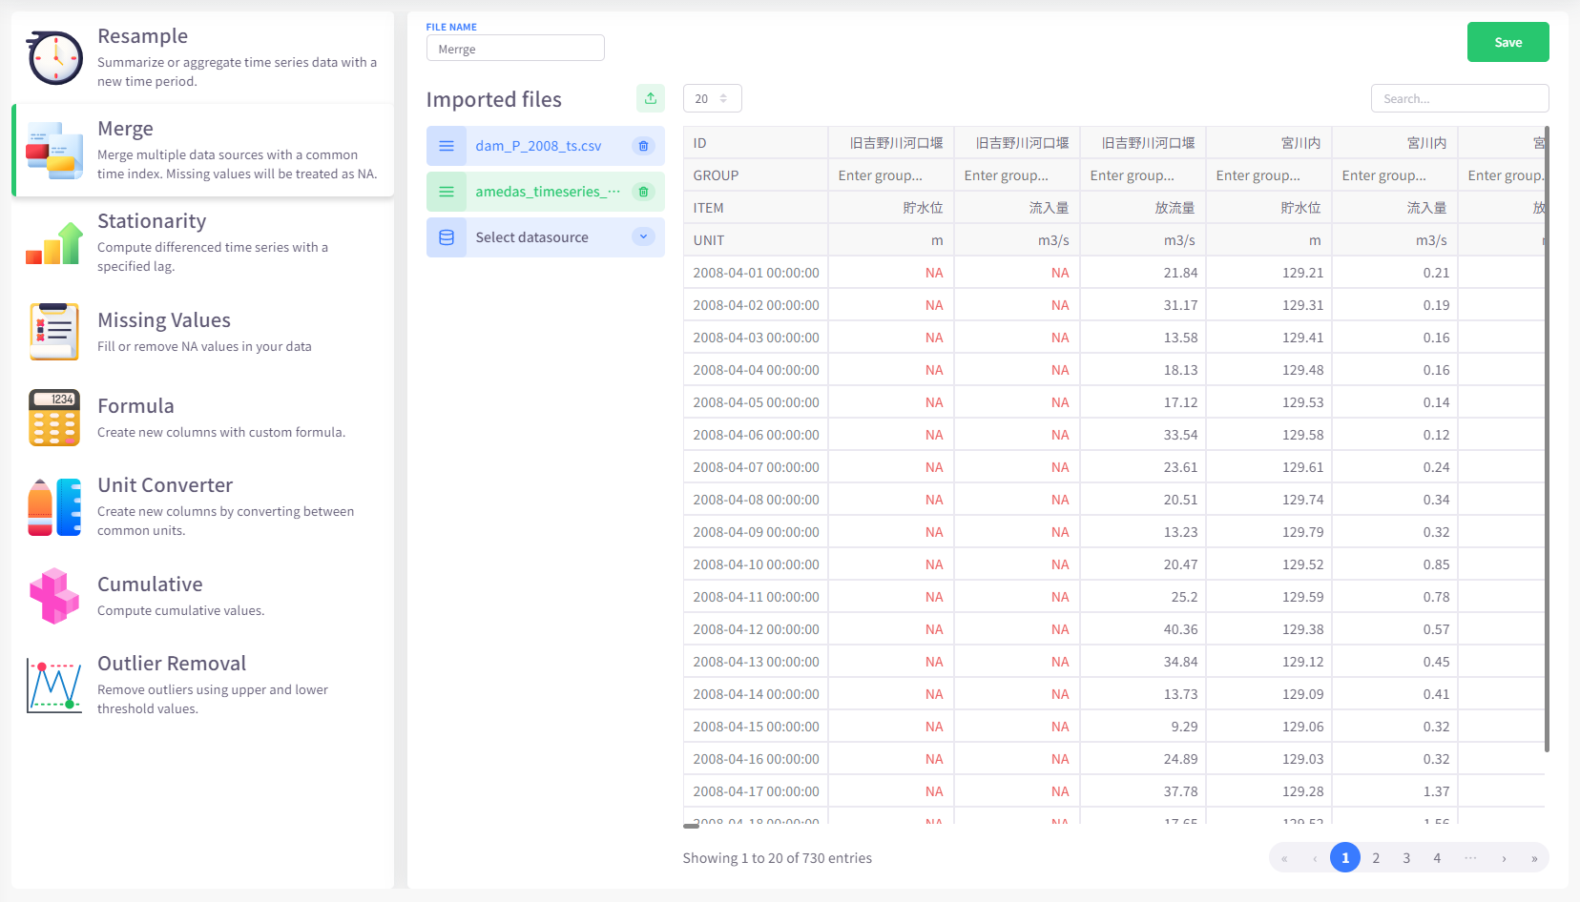Image resolution: width=1580 pixels, height=902 pixels.
Task: Click the ID header cell
Action: pos(756,143)
